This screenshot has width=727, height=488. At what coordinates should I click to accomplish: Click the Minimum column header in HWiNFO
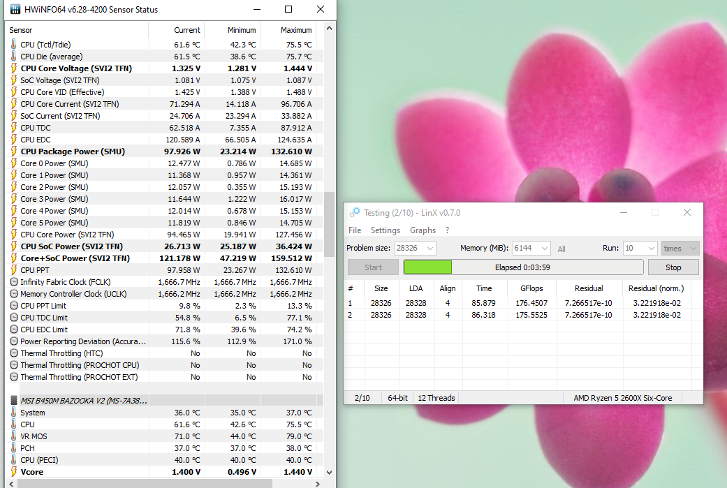[x=233, y=30]
